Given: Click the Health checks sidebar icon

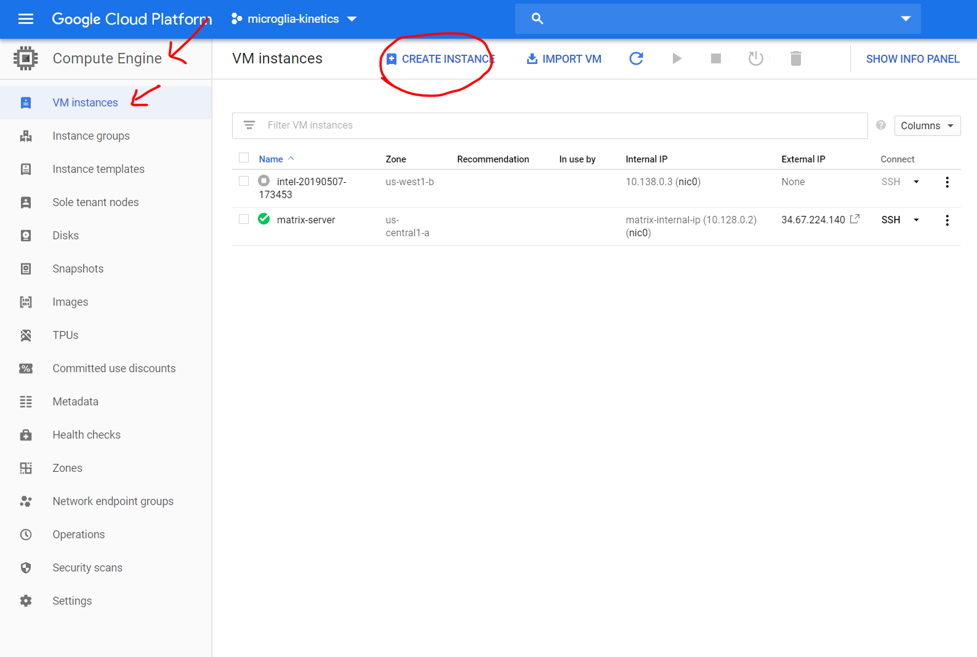Looking at the screenshot, I should tap(26, 435).
